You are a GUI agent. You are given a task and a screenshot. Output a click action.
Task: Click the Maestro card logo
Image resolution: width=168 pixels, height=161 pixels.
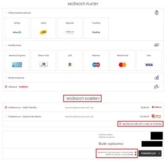pos(96,65)
